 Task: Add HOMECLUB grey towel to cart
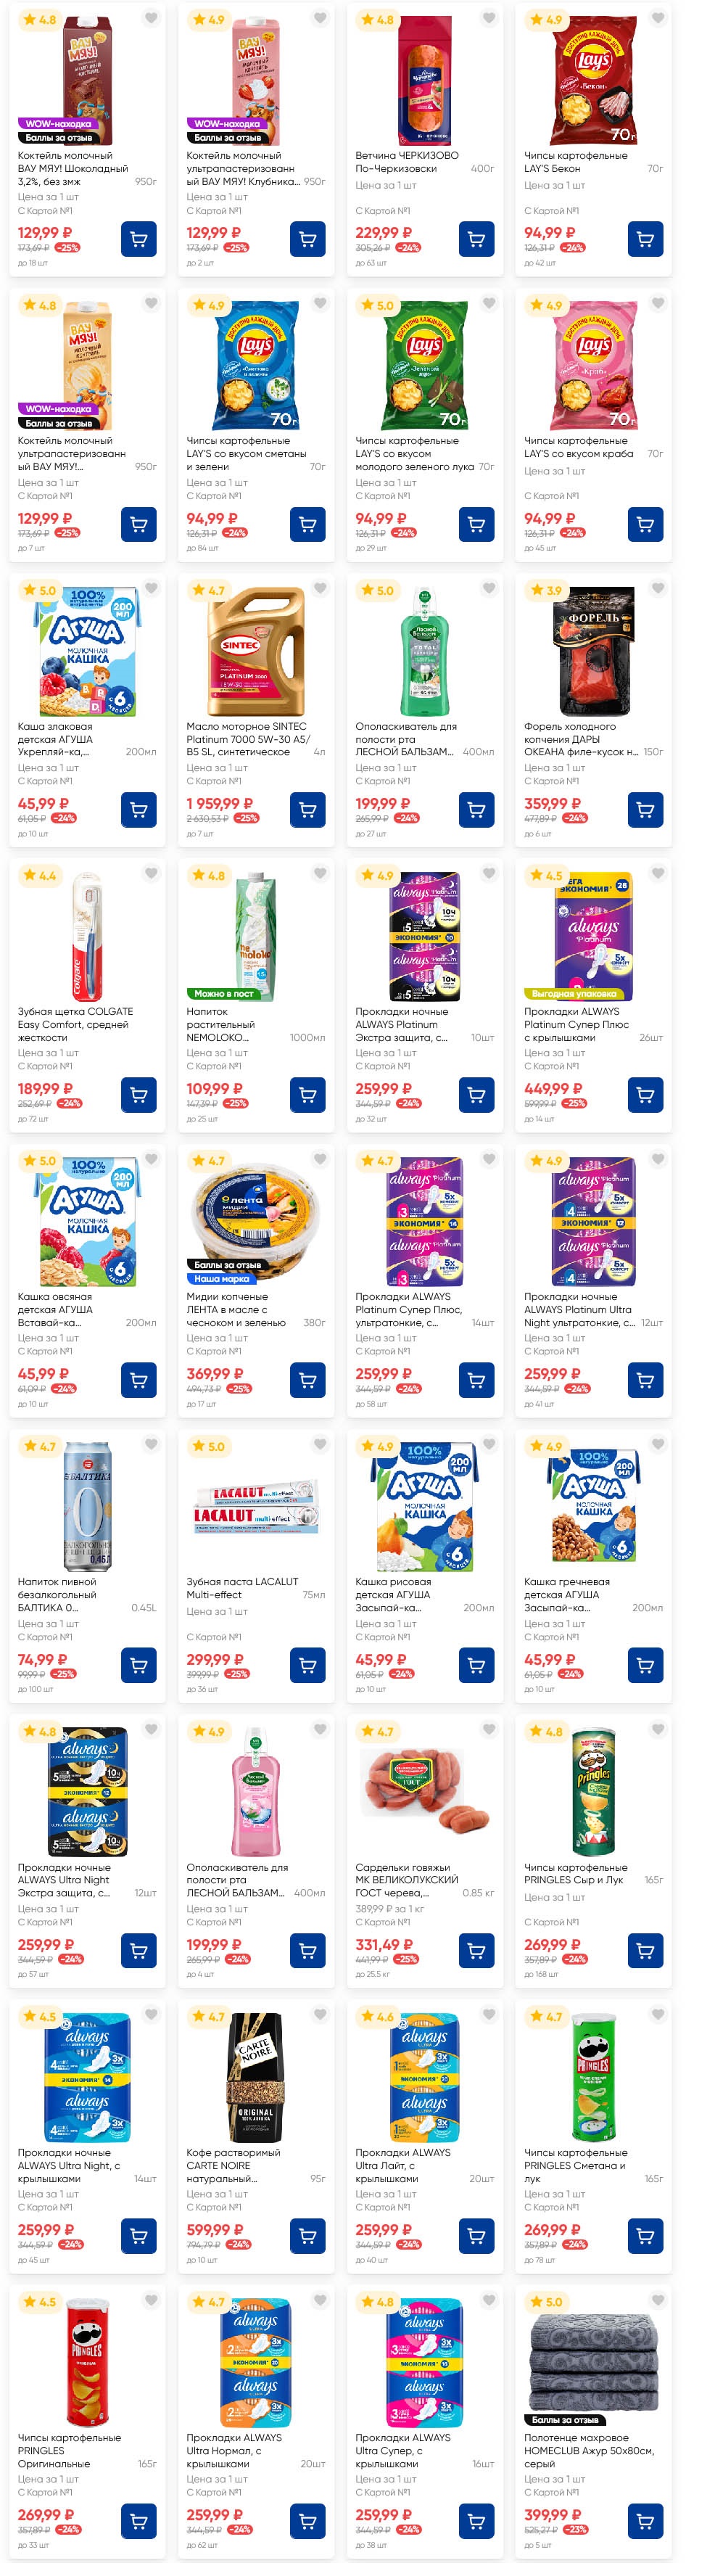645,2520
